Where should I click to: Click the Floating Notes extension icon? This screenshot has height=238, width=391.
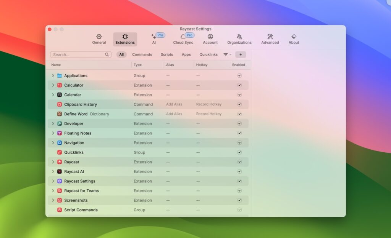tap(59, 133)
